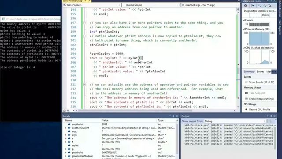Image resolution: width=282 pixels, height=159 pixels.
Task: Select the myInt row in Locals
Action: (119, 145)
